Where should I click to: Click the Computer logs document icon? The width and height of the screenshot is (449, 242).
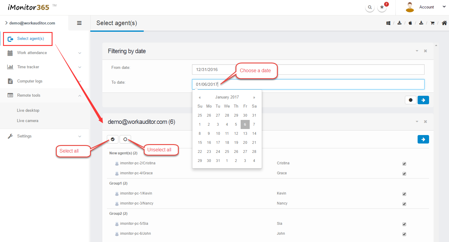pyautogui.click(x=10, y=81)
